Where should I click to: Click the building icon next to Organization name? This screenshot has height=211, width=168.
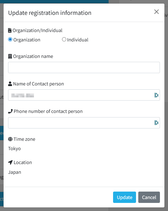(x=10, y=56)
